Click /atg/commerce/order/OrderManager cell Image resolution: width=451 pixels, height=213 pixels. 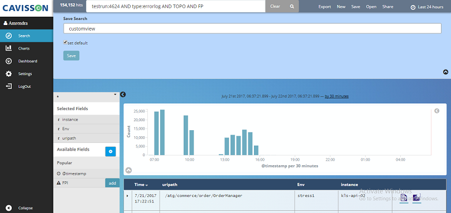click(204, 196)
